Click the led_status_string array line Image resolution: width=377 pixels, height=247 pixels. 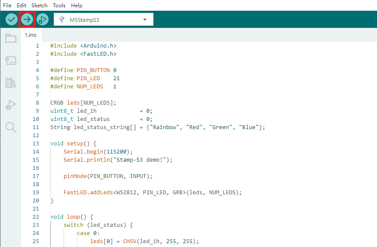point(157,127)
